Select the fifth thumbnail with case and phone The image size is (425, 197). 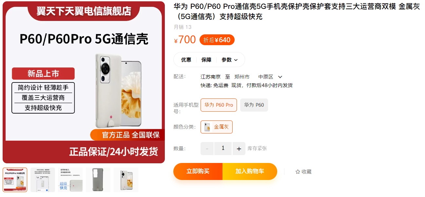pos(126,180)
